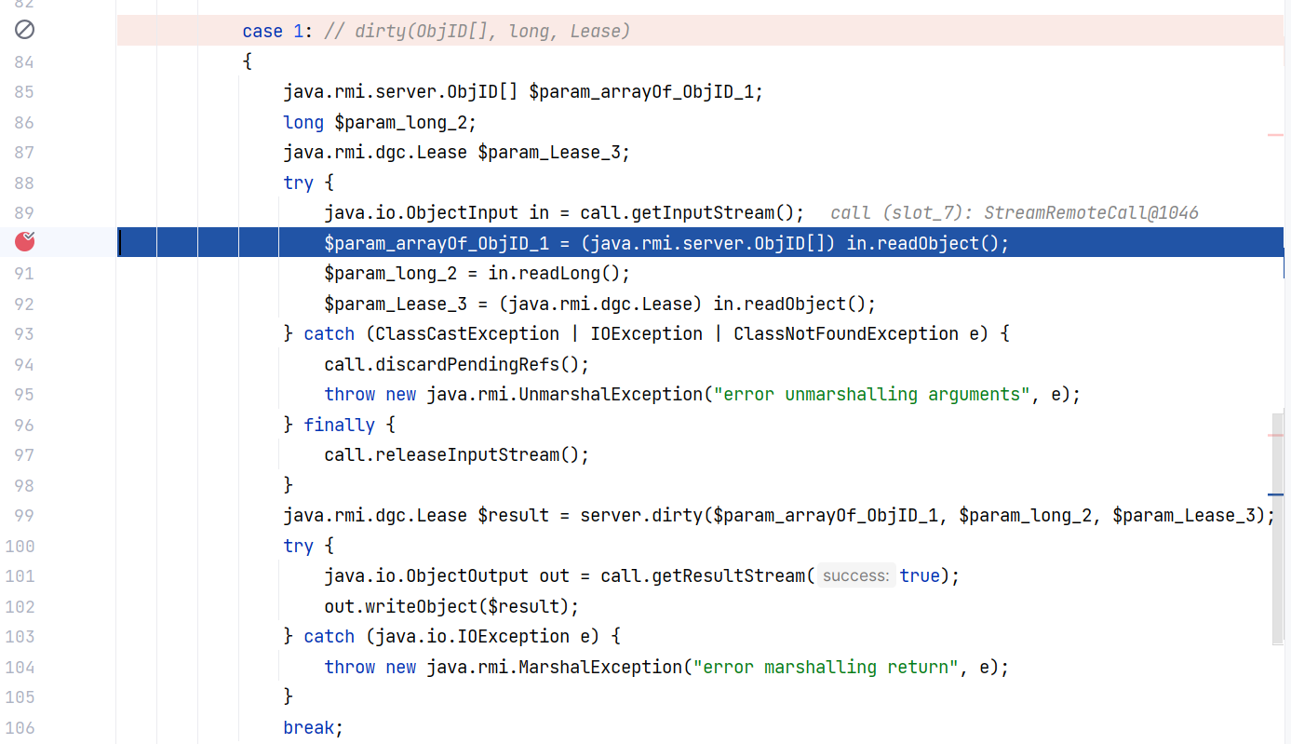
Task: Click the lower red error stripe mark
Action: coord(1275,435)
